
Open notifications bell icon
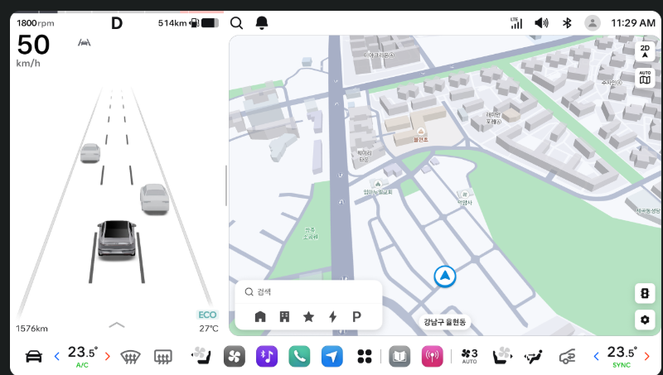pyautogui.click(x=262, y=23)
